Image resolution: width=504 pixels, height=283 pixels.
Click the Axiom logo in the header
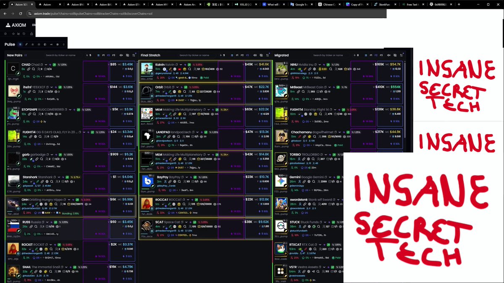point(16,25)
